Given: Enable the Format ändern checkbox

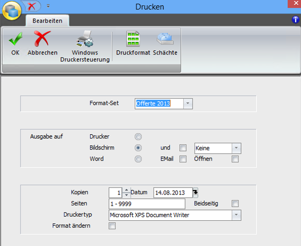Looking at the screenshot, I should (x=112, y=226).
